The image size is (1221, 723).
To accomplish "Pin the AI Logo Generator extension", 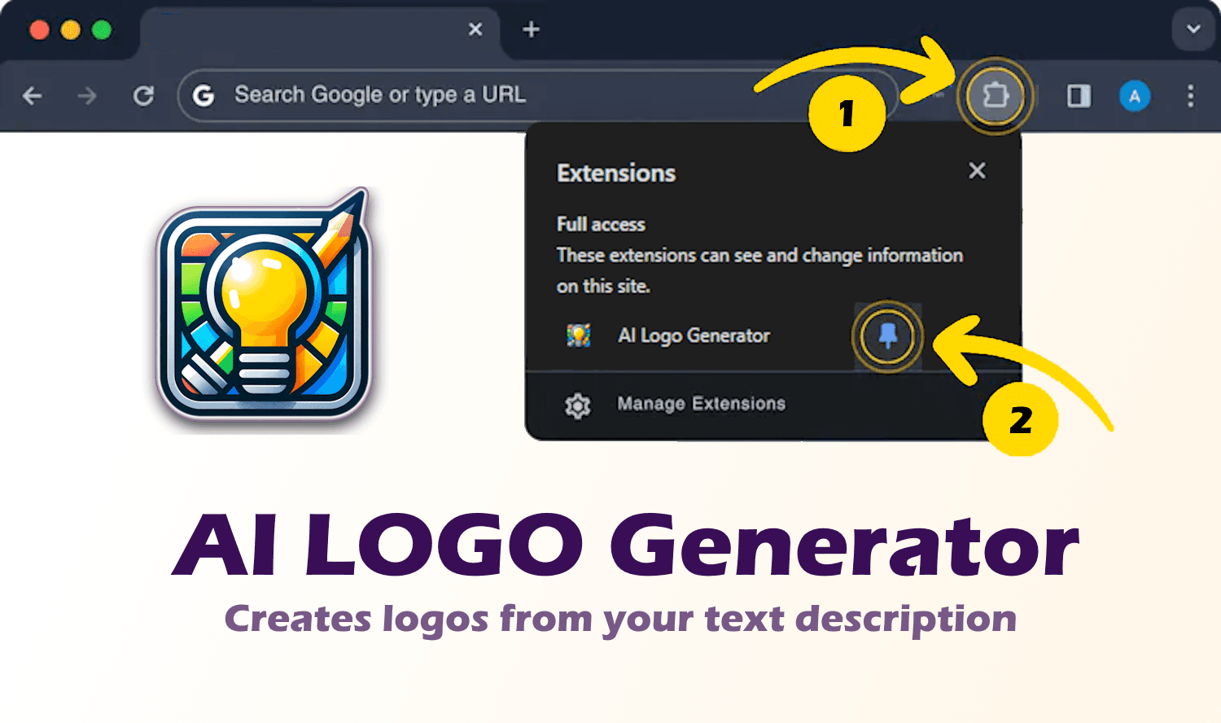I will (887, 336).
